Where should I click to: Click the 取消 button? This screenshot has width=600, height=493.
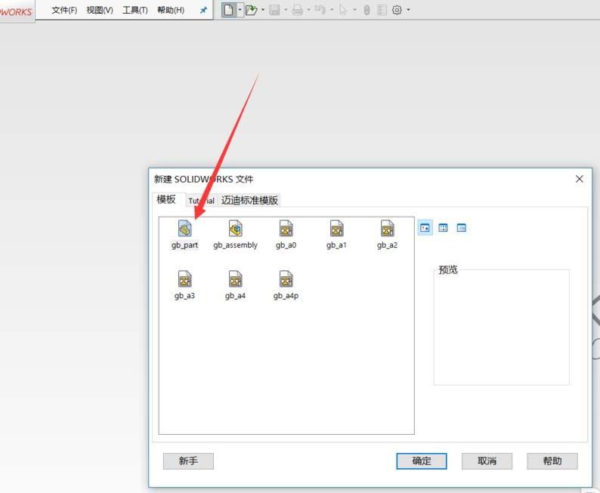pos(487,461)
